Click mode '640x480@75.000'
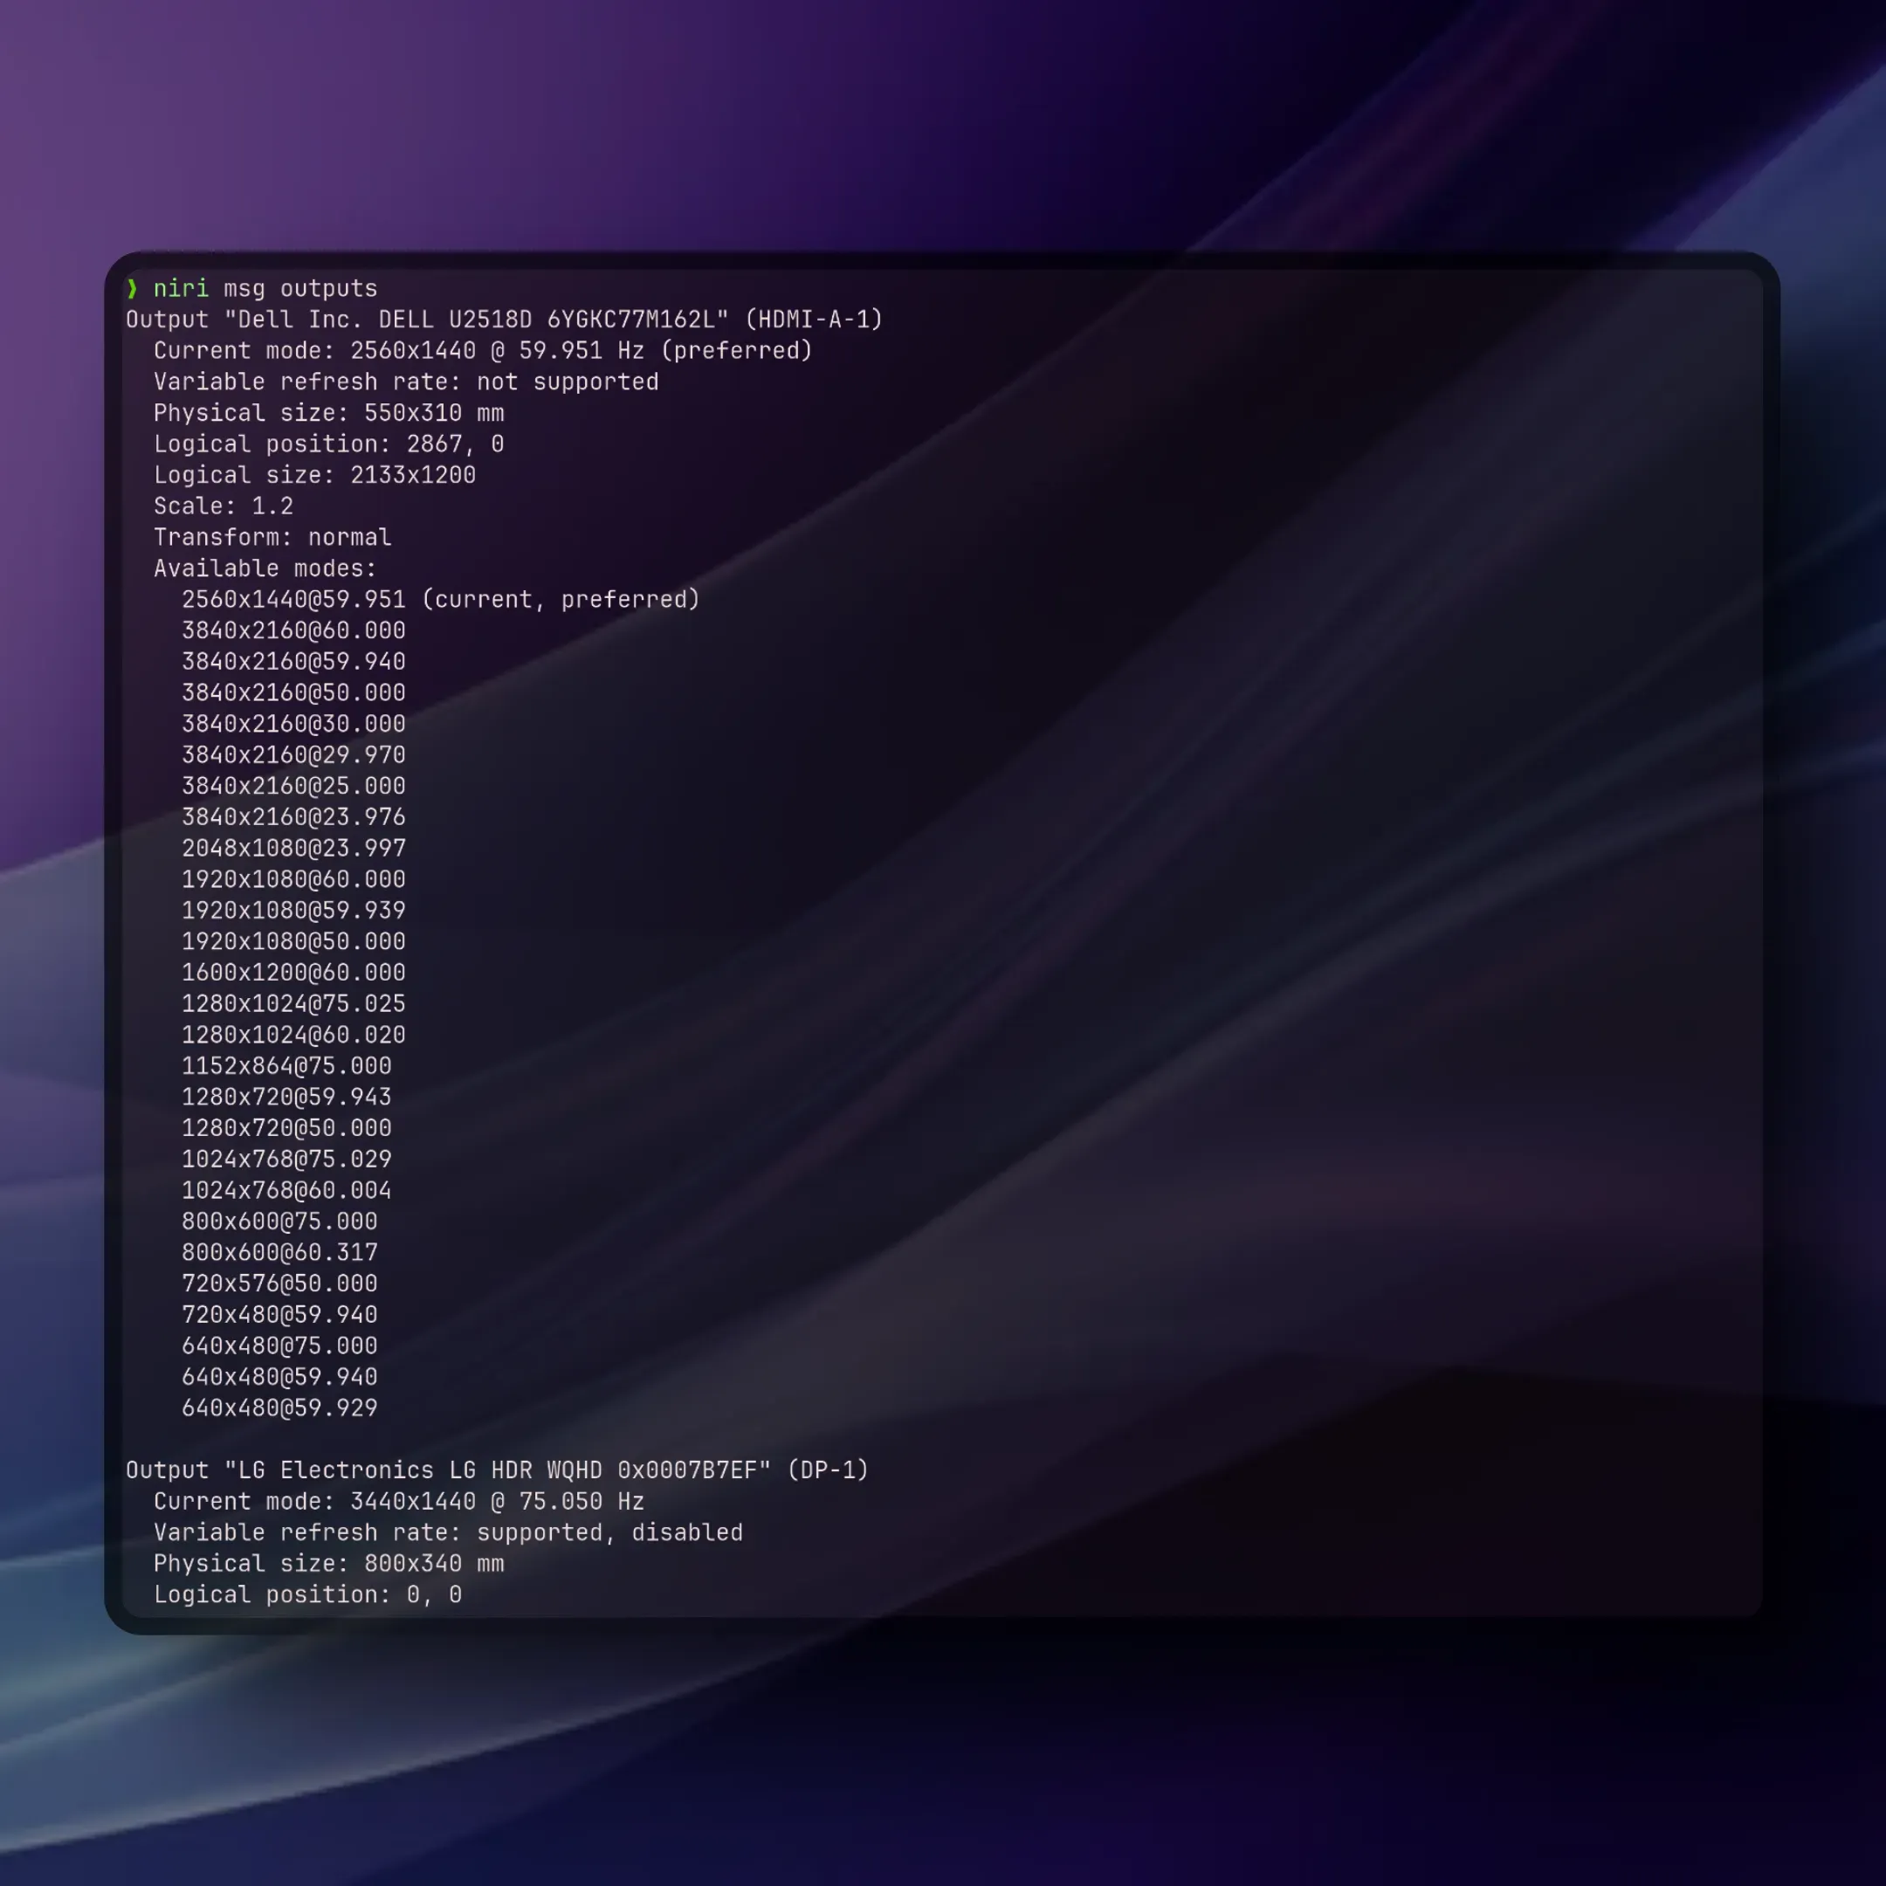The image size is (1886, 1886). point(280,1346)
